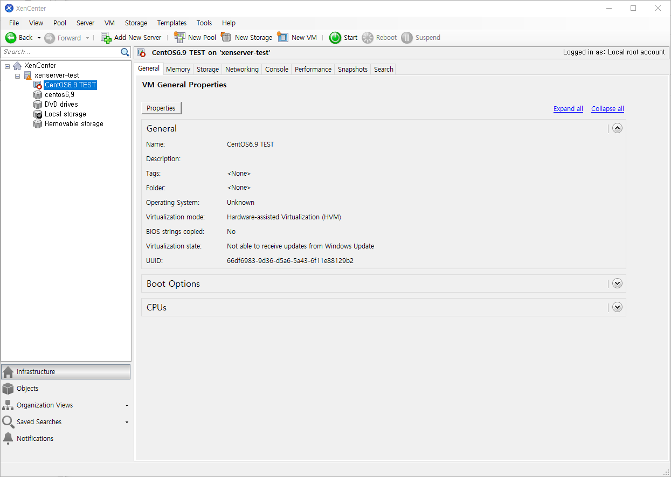Image resolution: width=671 pixels, height=477 pixels.
Task: Click the Expand all link
Action: [568, 109]
